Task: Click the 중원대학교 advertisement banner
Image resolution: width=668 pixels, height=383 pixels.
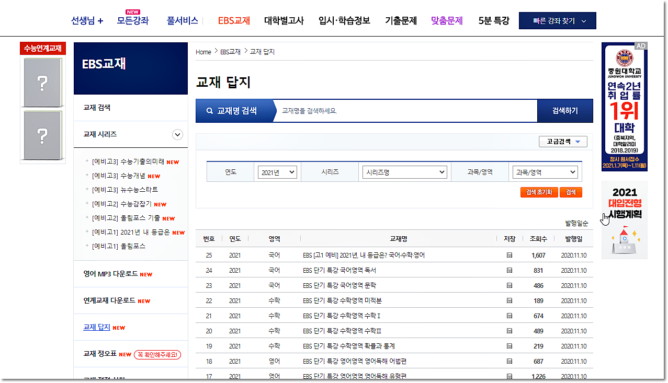Action: coord(625,107)
